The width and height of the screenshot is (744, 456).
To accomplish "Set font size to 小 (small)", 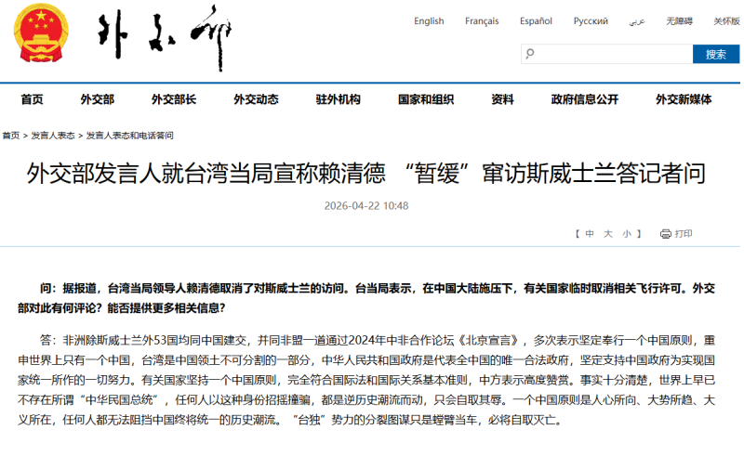I will pos(627,234).
